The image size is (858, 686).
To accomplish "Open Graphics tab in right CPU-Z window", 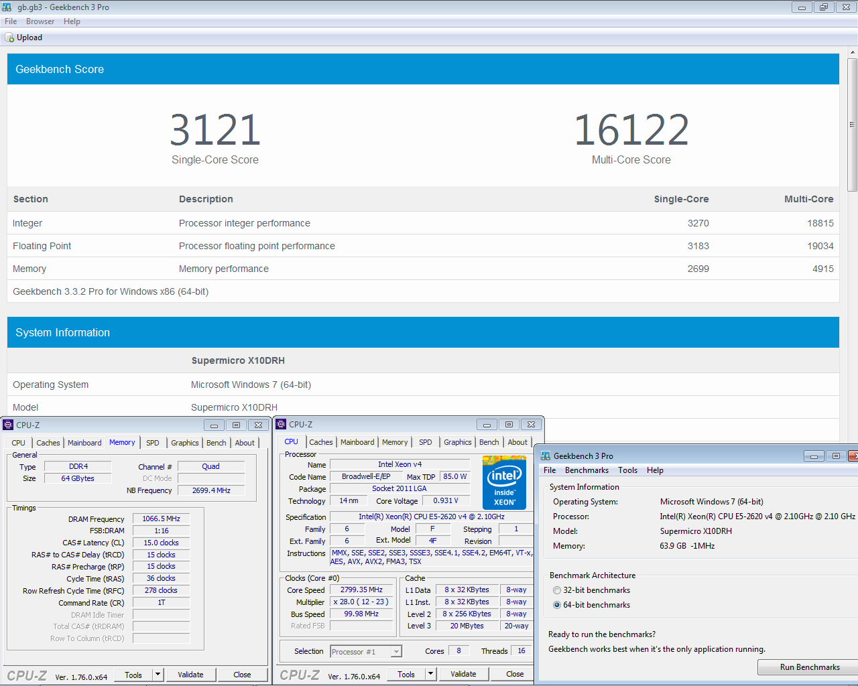I will tap(457, 442).
